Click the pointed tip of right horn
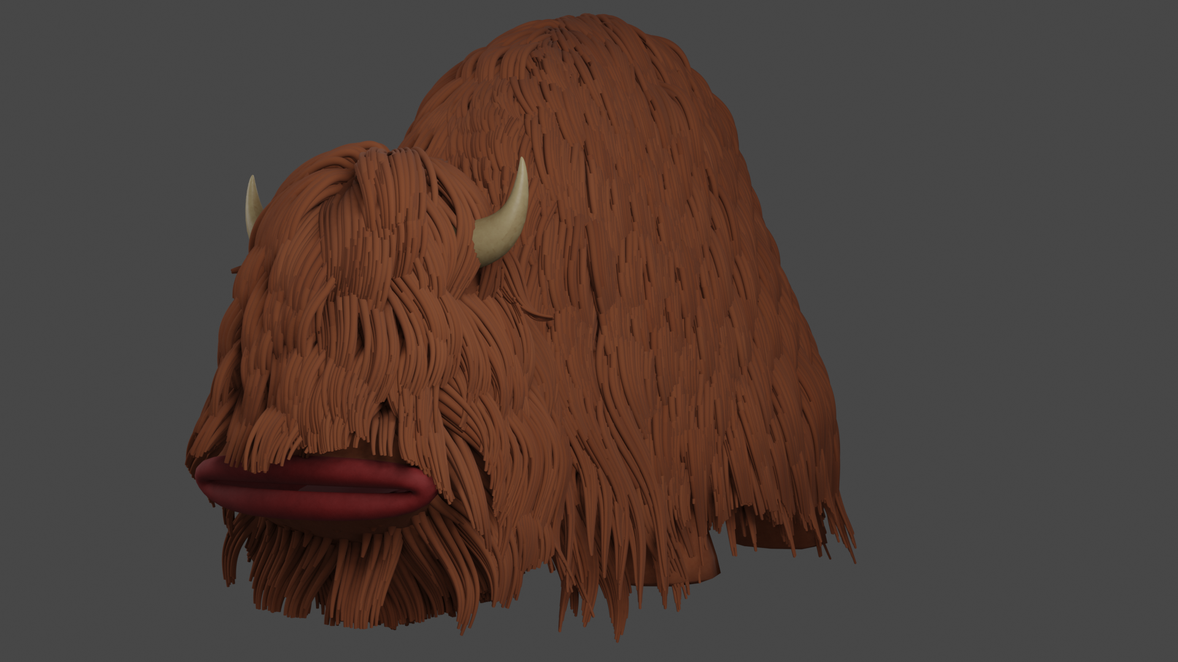 [522, 162]
